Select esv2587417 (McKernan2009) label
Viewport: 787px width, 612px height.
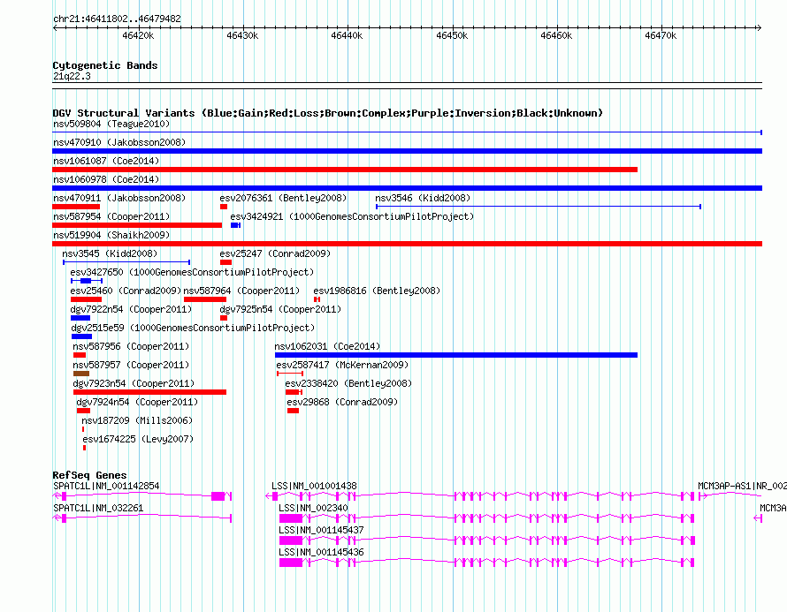342,365
